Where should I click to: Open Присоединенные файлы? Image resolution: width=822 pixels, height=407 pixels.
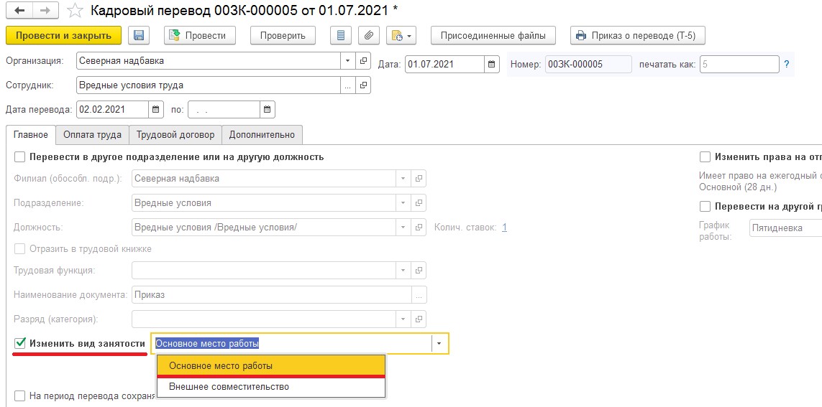click(493, 36)
